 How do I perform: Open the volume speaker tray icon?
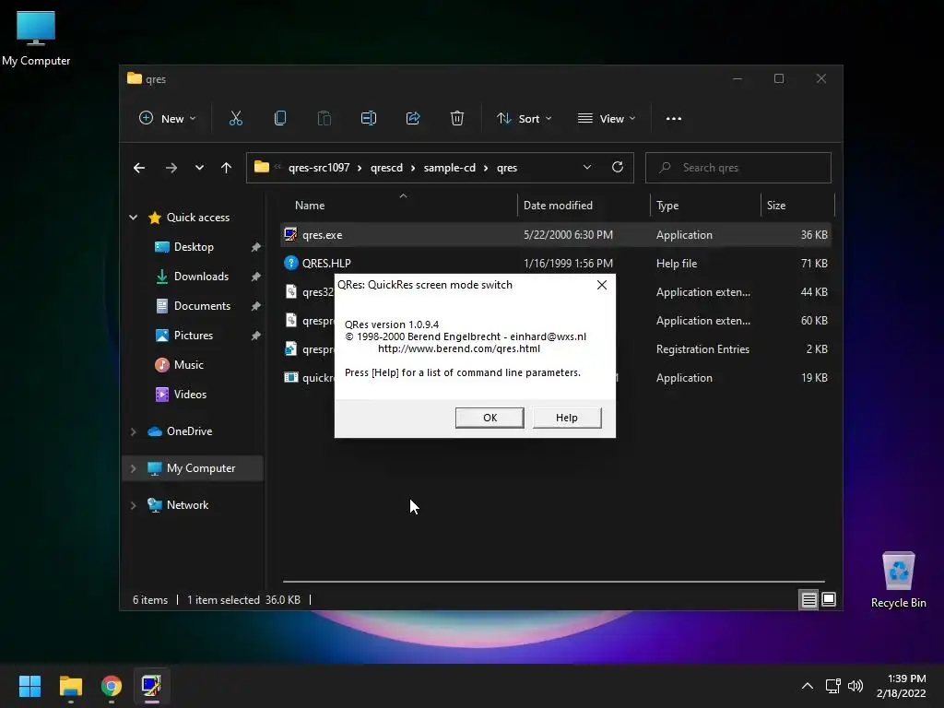point(855,686)
